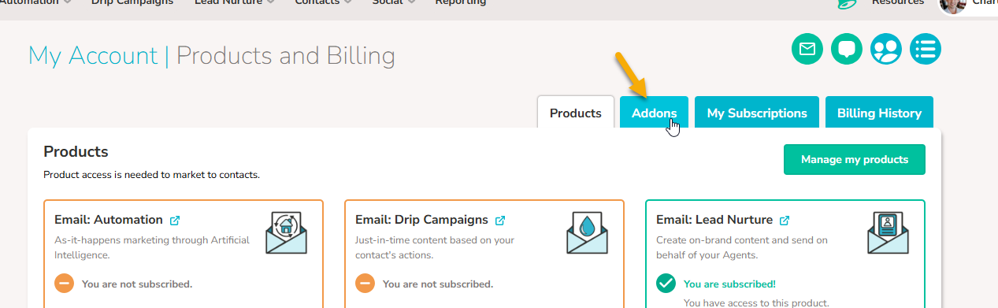Open the list menu circle icon

[x=926, y=50]
